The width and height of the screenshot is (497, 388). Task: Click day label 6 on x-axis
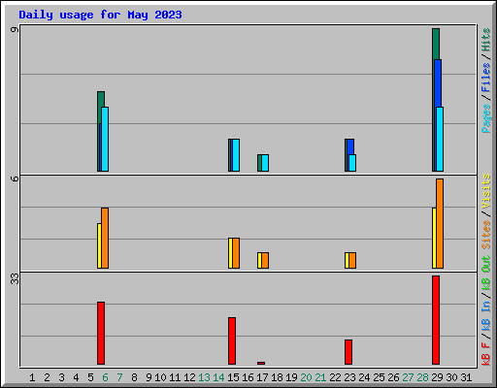(105, 377)
